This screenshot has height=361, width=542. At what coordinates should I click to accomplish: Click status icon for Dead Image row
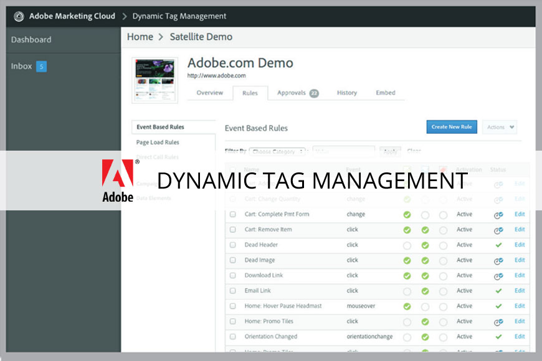click(x=498, y=261)
